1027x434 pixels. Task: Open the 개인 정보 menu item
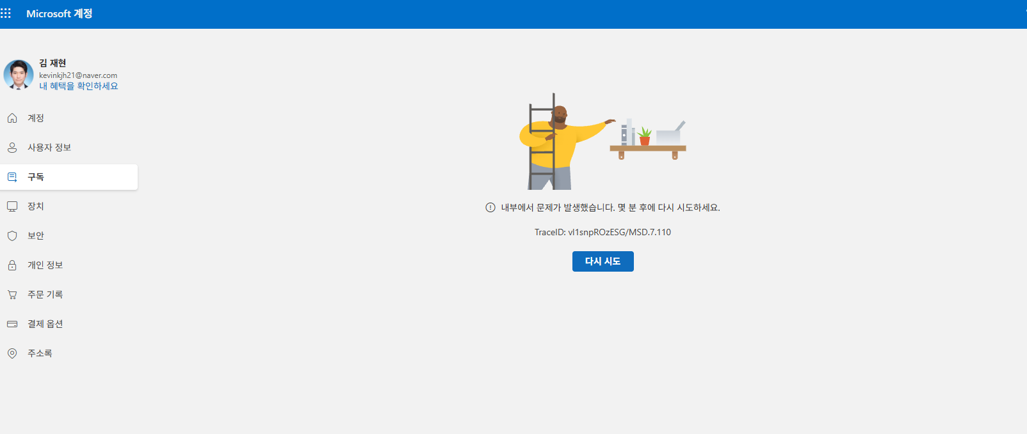69,265
